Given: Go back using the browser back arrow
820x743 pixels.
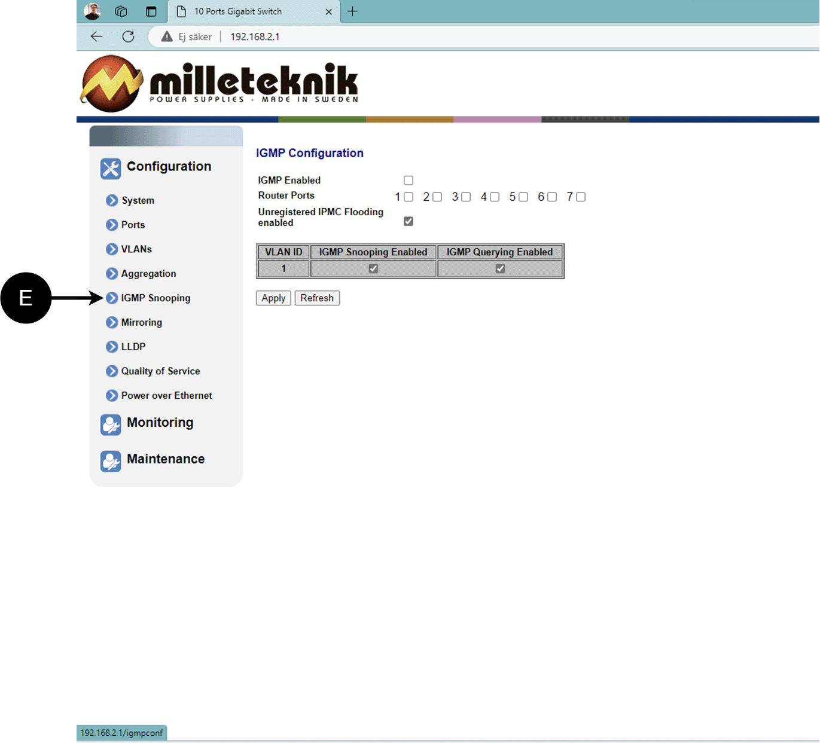Looking at the screenshot, I should pos(97,36).
